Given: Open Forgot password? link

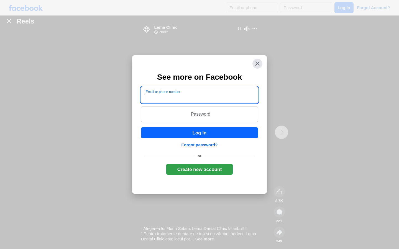Looking at the screenshot, I should tap(199, 145).
